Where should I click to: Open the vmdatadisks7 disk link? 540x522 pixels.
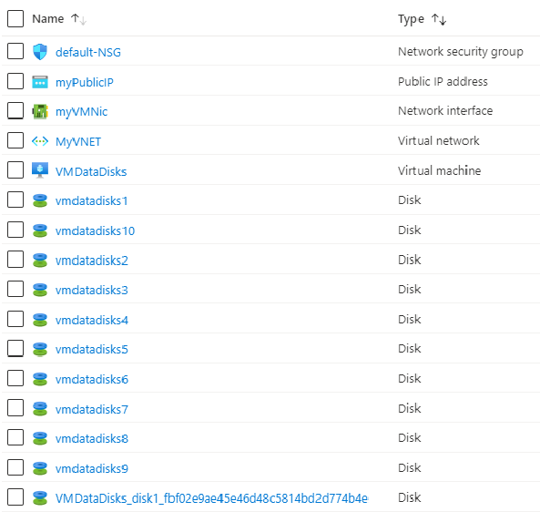pos(92,409)
